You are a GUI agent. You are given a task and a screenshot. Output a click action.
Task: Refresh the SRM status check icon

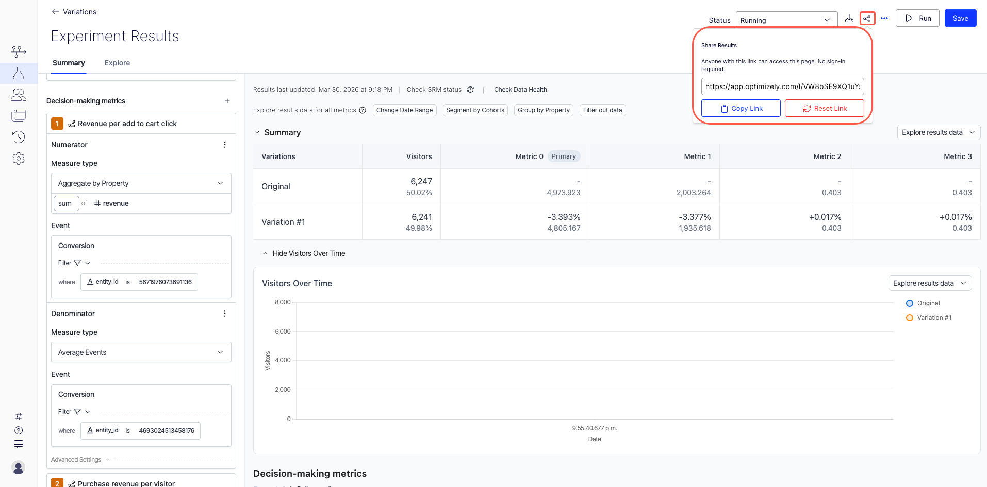(470, 90)
